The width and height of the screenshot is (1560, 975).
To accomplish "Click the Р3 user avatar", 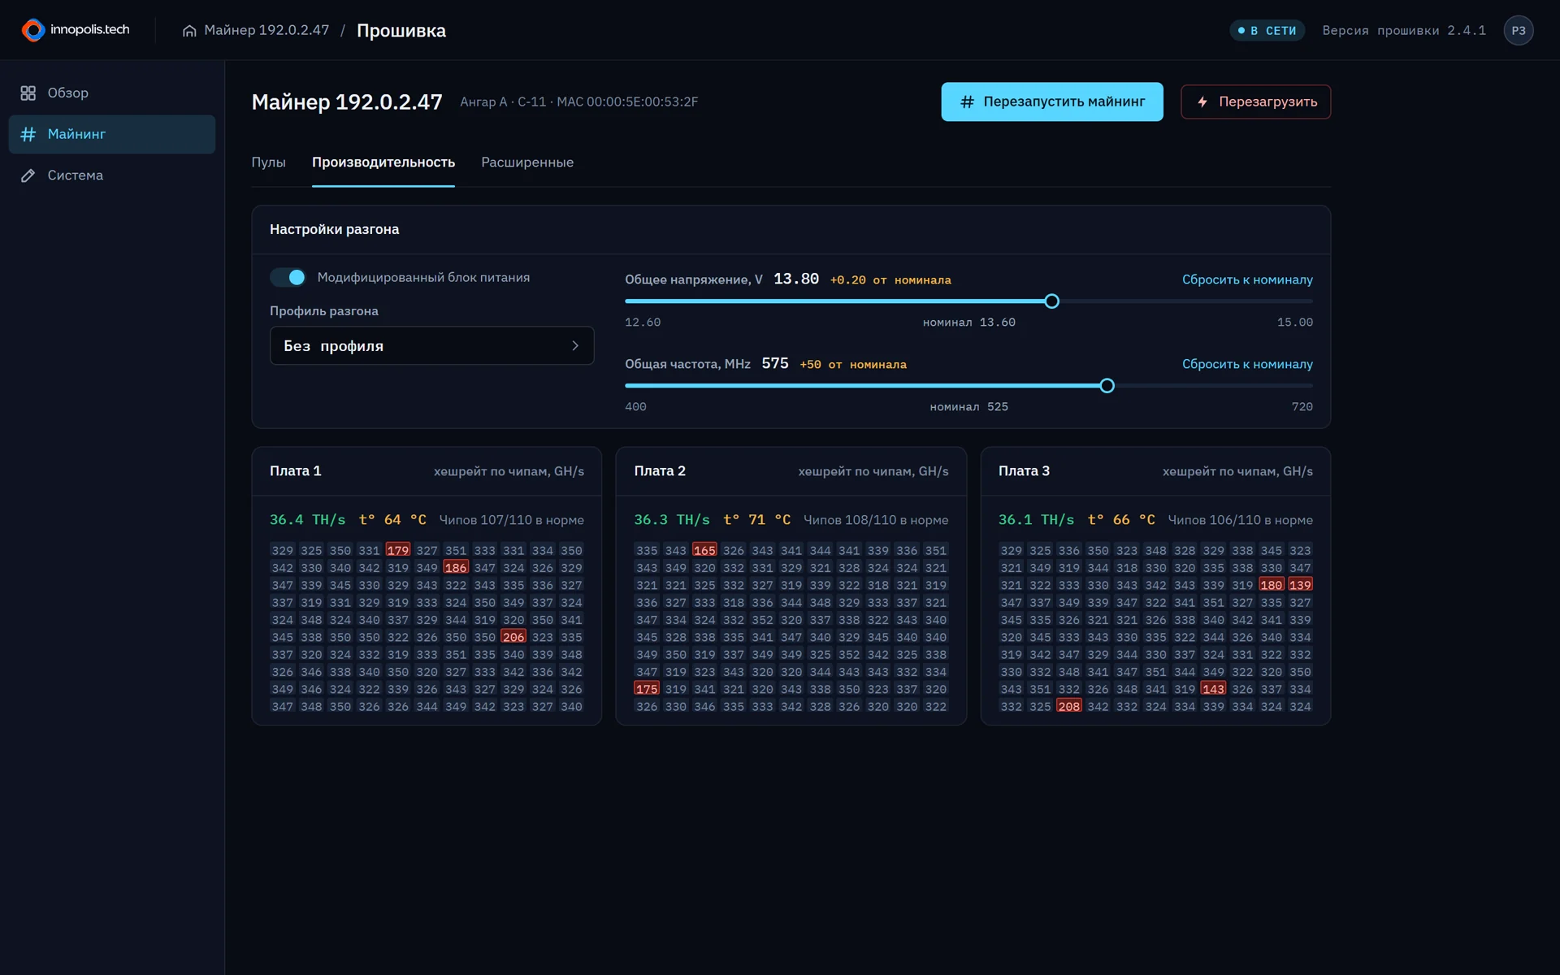I will [x=1518, y=30].
